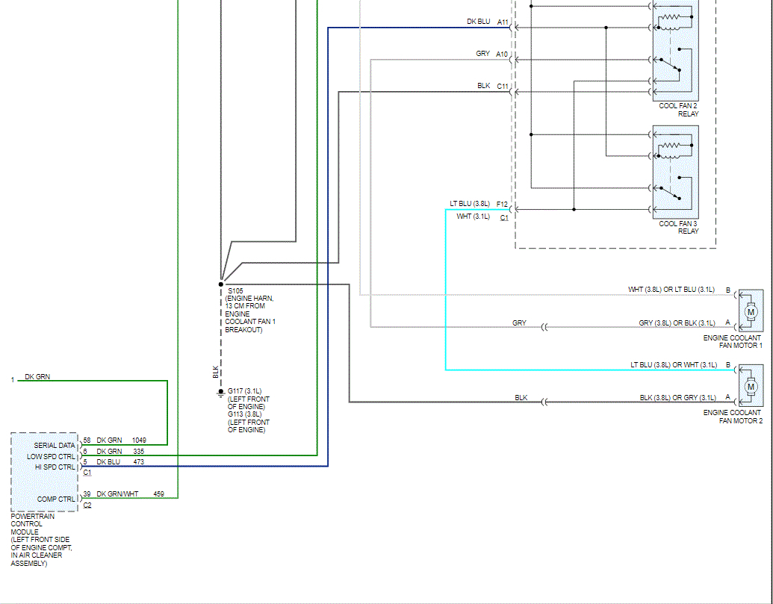Click the Engine Coolant Fan Motor 1 symbol
Viewport: 773px width, 604px height.
pyautogui.click(x=751, y=310)
